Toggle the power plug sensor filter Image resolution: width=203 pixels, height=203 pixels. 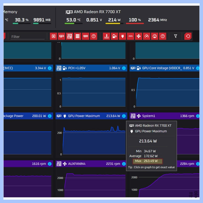click(x=122, y=36)
